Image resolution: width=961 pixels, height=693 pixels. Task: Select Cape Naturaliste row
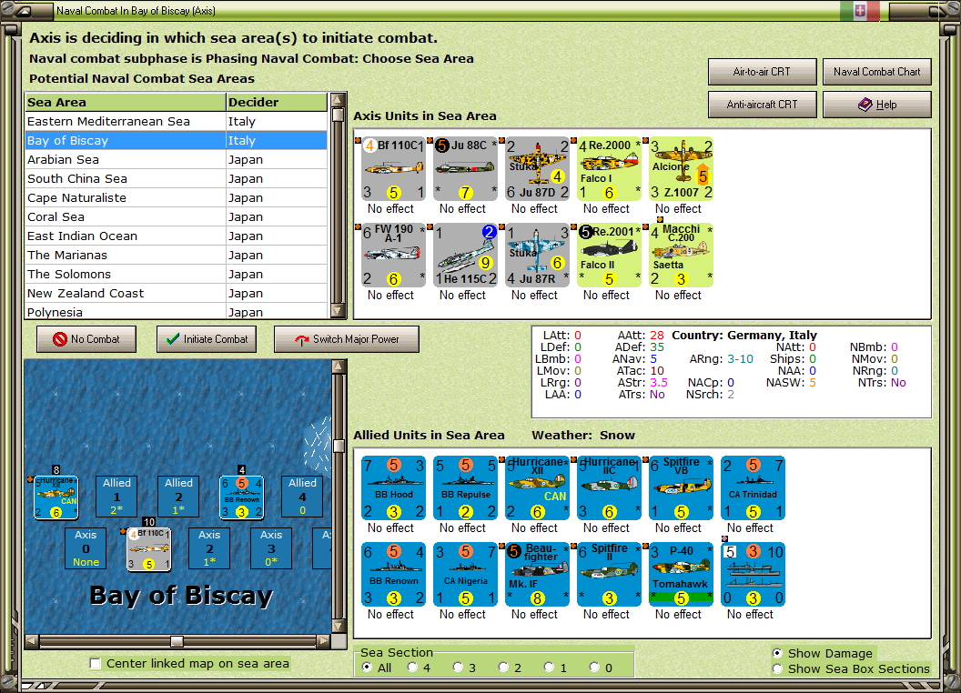176,197
